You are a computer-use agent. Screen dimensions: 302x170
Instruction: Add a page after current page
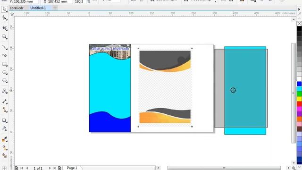click(60, 168)
